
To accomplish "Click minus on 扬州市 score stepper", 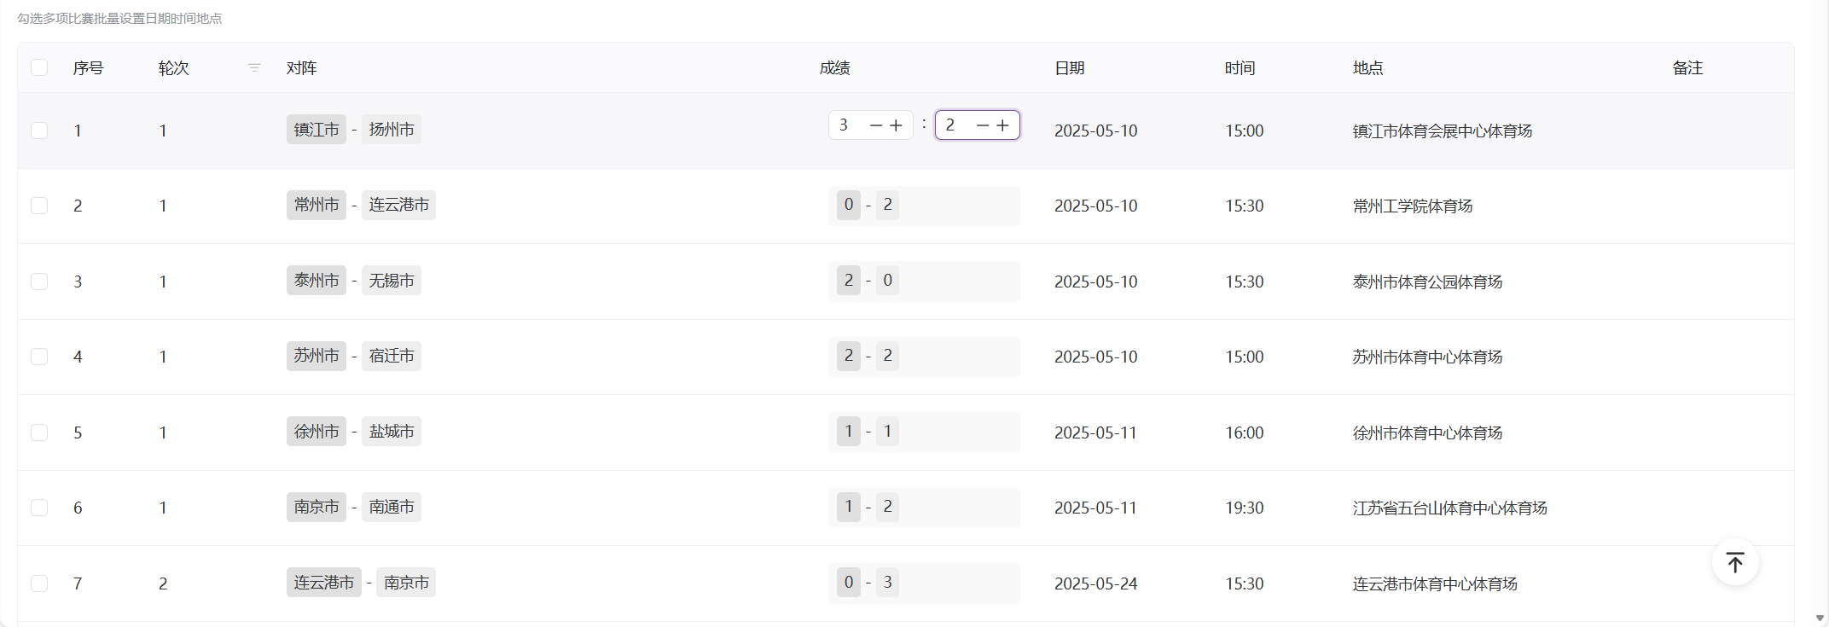I will click(x=982, y=125).
